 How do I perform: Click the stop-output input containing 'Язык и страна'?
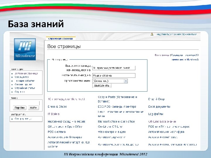(x=114, y=75)
